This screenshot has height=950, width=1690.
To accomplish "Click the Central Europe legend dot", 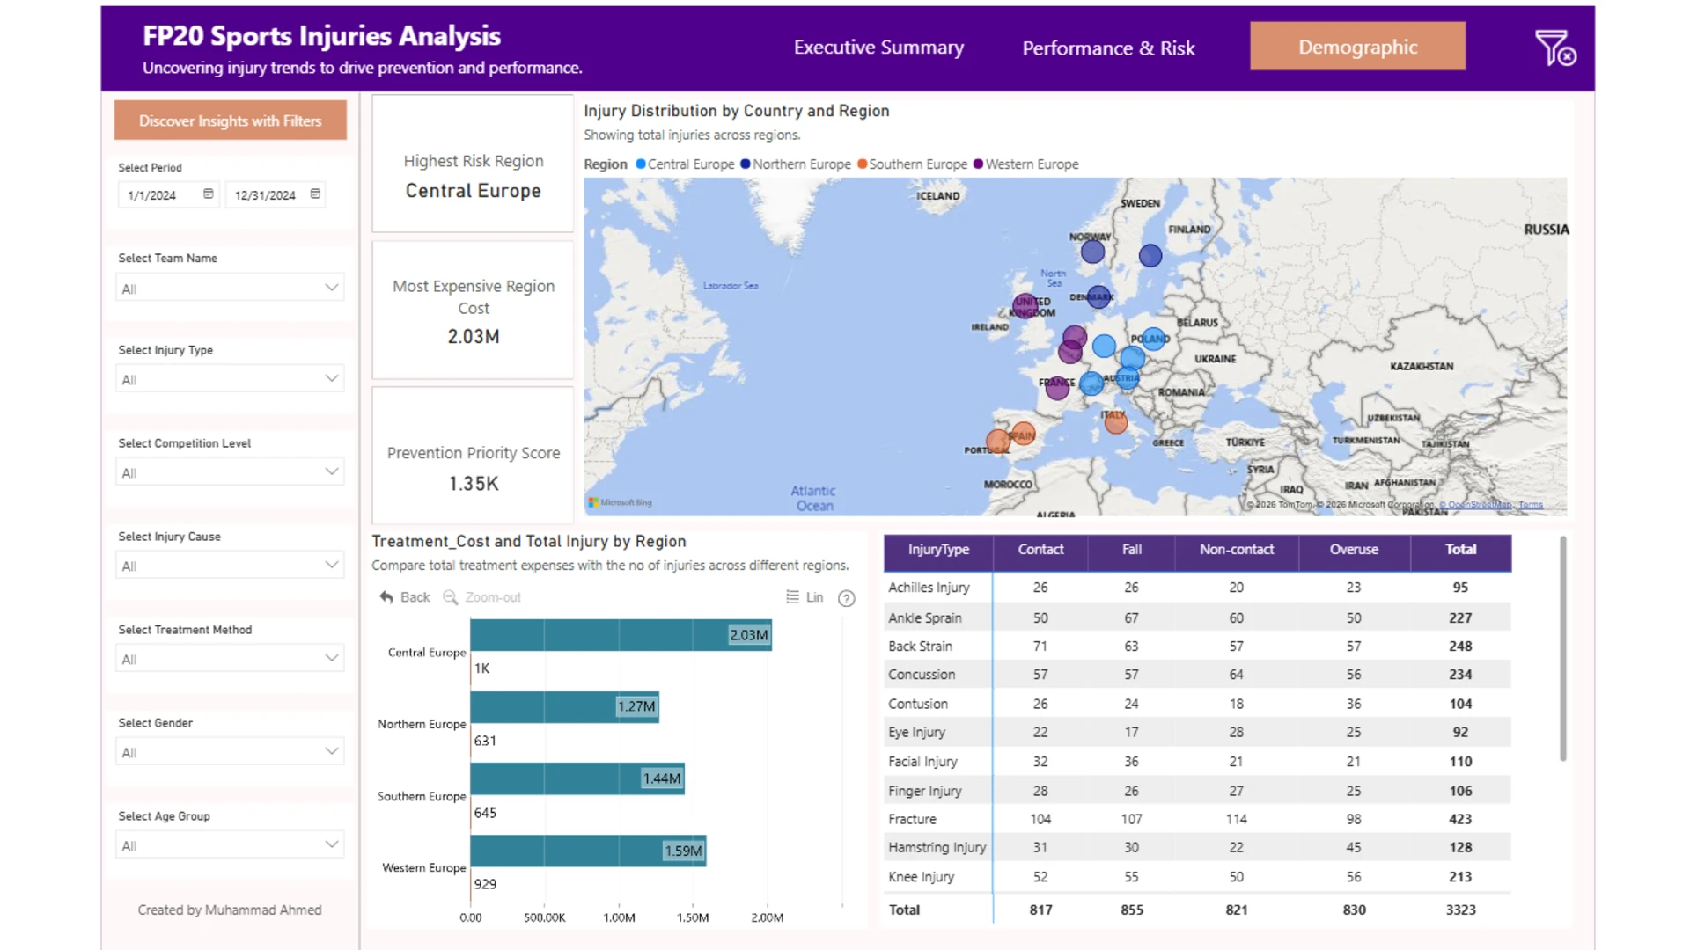I will [x=641, y=164].
